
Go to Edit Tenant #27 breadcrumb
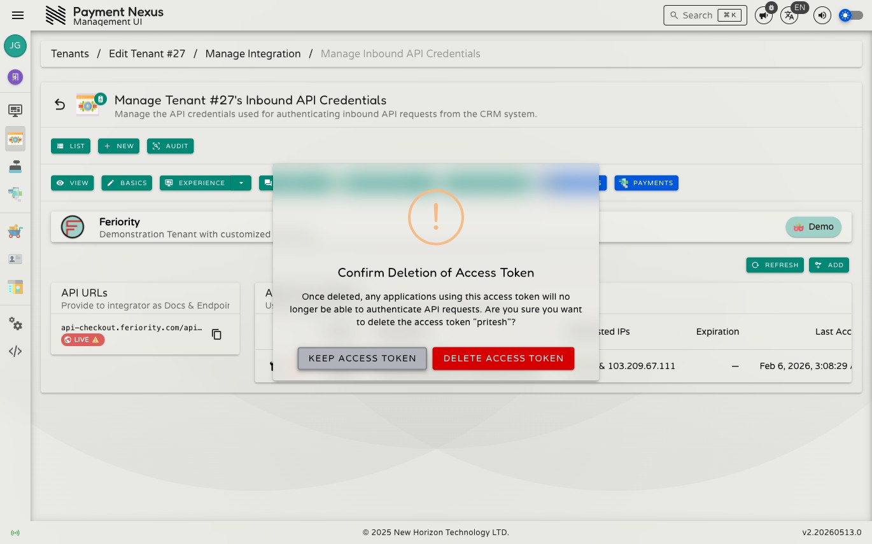pos(147,53)
